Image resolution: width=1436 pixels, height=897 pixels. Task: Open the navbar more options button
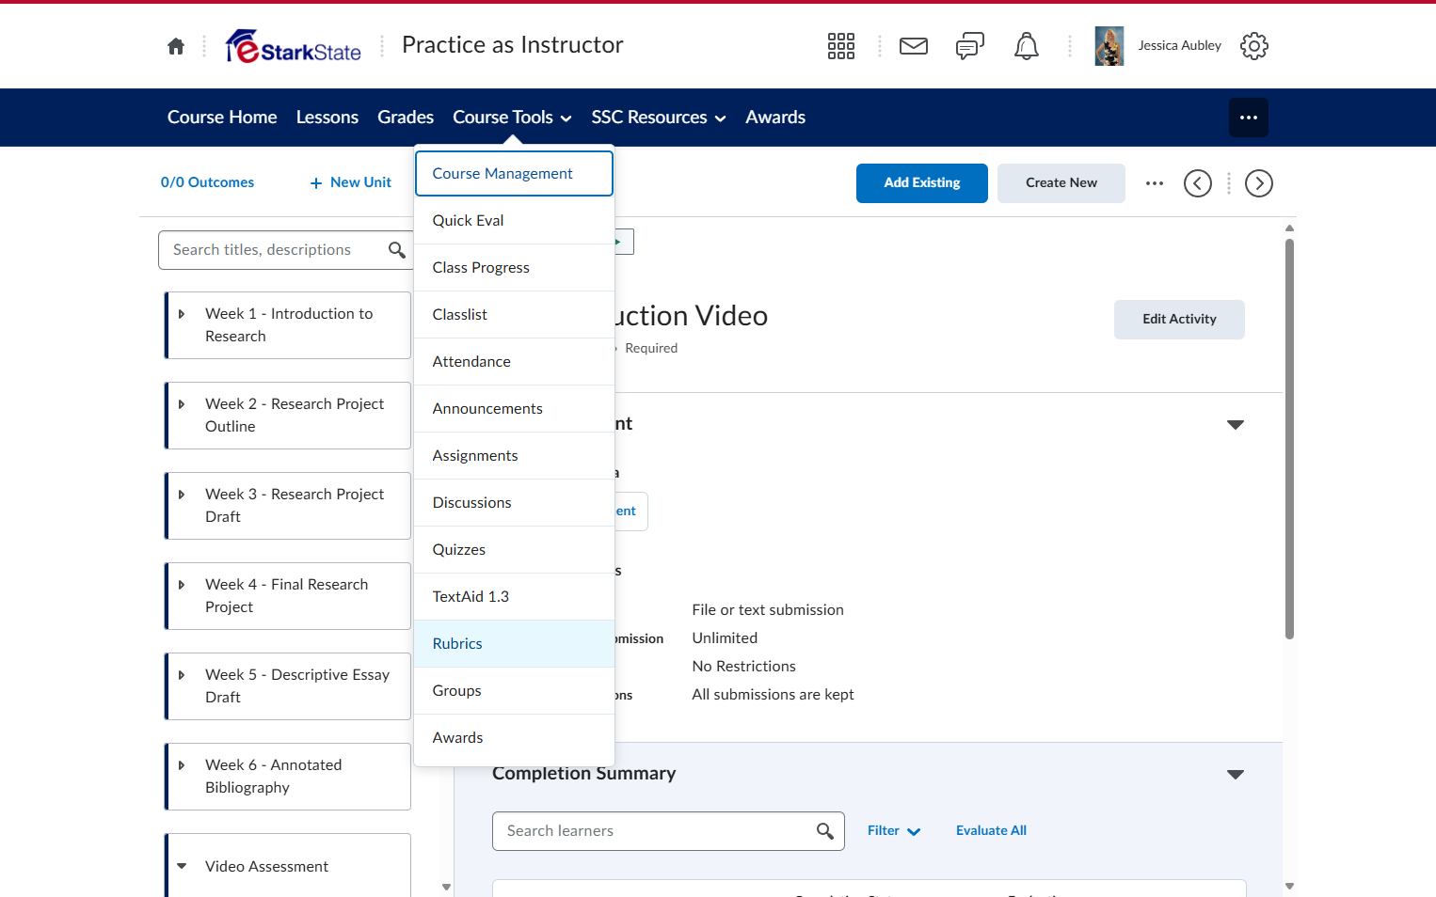tap(1249, 118)
